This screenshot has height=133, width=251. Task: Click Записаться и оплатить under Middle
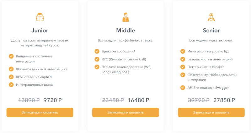[x=125, y=112]
